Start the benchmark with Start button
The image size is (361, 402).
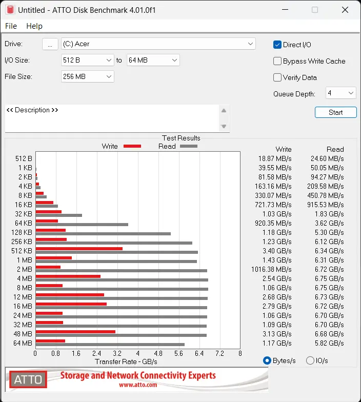pyautogui.click(x=335, y=112)
